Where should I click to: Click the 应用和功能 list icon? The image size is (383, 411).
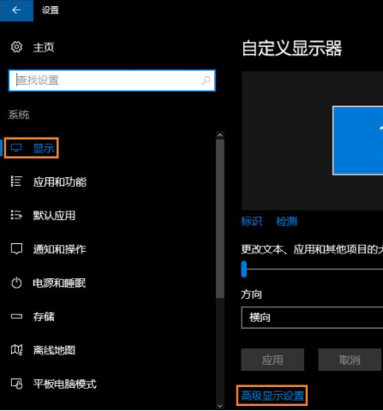(x=16, y=182)
